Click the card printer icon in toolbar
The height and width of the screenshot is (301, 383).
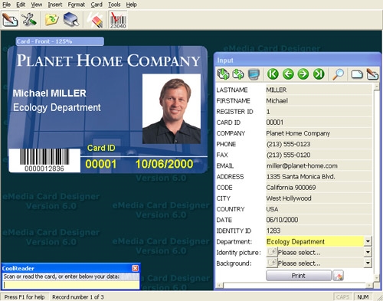[x=71, y=20]
